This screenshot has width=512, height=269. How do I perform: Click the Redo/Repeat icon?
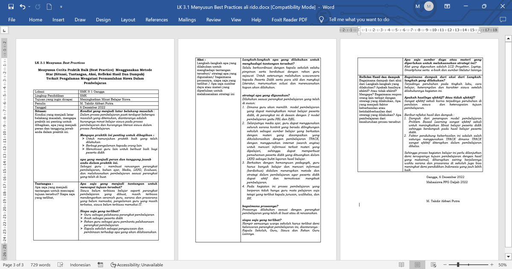(37, 7)
